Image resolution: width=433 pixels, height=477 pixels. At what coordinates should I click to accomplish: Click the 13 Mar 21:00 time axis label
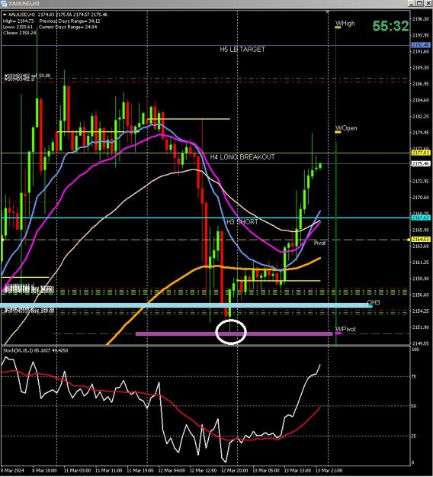tap(329, 471)
